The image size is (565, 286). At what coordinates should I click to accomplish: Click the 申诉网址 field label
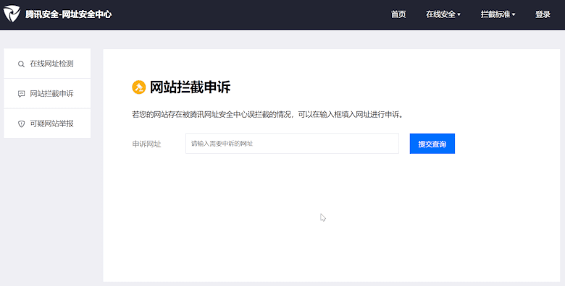pyautogui.click(x=146, y=144)
